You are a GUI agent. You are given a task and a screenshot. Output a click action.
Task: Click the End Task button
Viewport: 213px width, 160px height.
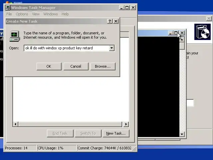tap(60, 133)
